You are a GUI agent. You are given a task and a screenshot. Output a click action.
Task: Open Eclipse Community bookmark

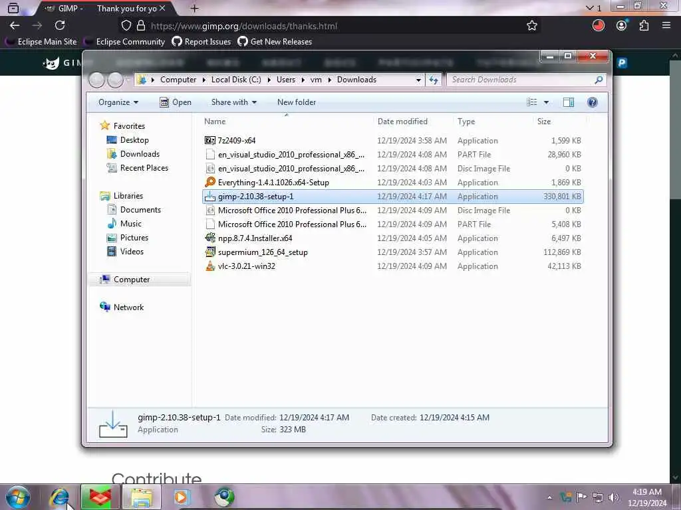pos(124,42)
